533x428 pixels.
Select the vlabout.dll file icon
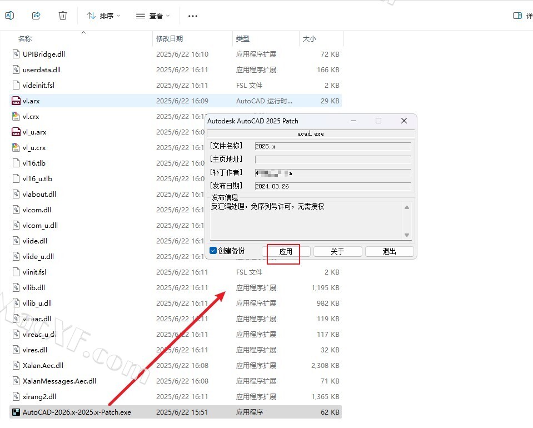click(x=16, y=194)
